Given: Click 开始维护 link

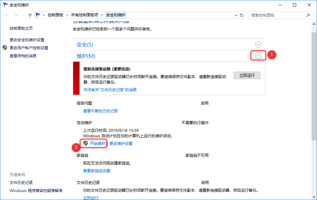Looking at the screenshot, I should coord(98,144).
